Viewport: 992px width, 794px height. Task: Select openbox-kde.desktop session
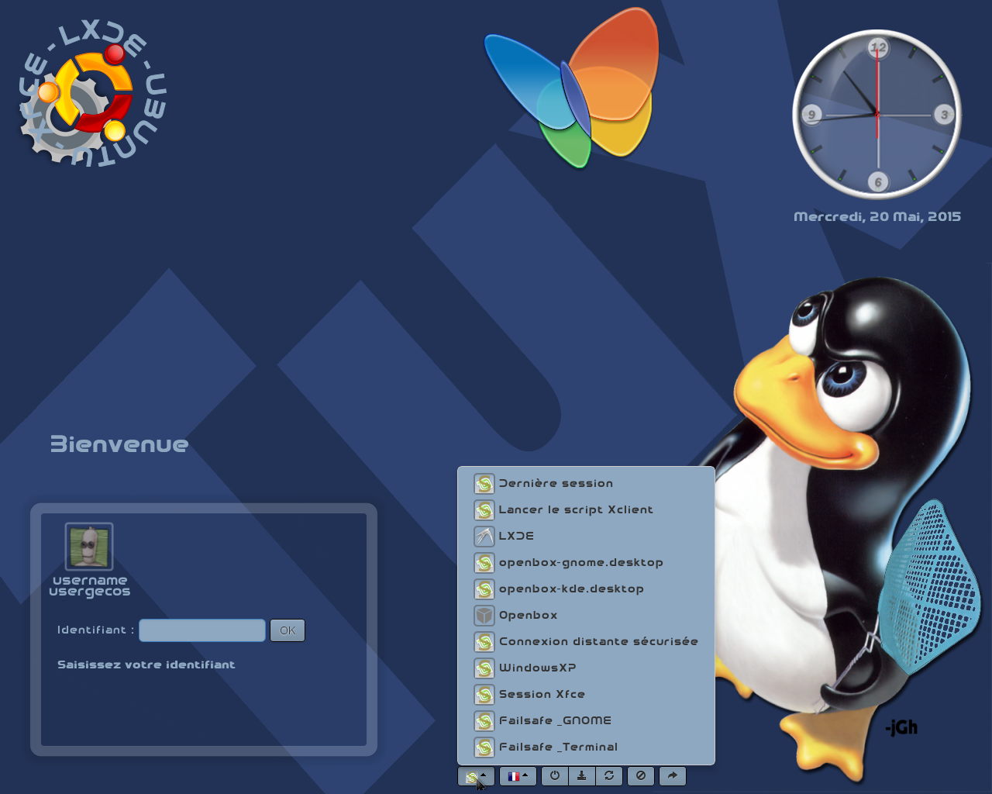(x=586, y=589)
